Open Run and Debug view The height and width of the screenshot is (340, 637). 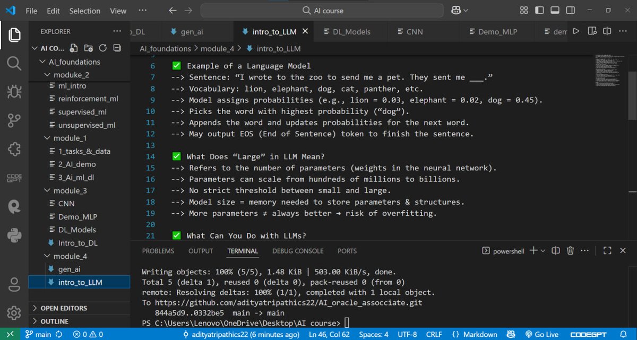pos(14,92)
